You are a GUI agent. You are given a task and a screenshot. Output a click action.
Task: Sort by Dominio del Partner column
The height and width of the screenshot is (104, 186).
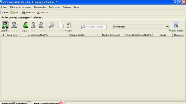(38, 35)
